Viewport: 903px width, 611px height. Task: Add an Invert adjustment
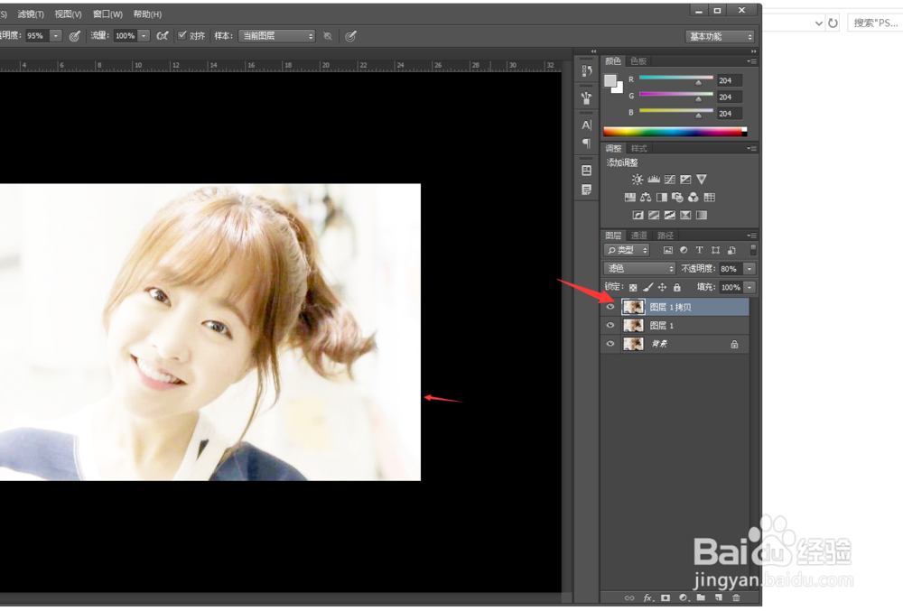pyautogui.click(x=638, y=215)
